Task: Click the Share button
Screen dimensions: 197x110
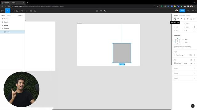Action: (182, 11)
